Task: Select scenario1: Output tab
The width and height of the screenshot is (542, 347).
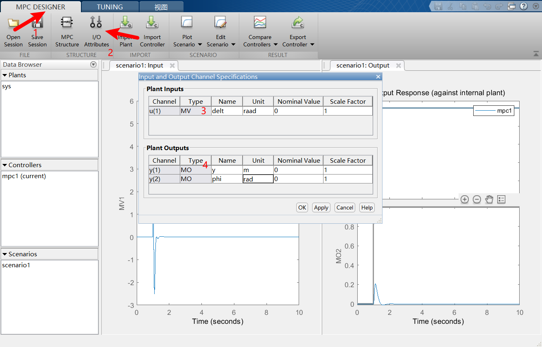Action: [363, 65]
